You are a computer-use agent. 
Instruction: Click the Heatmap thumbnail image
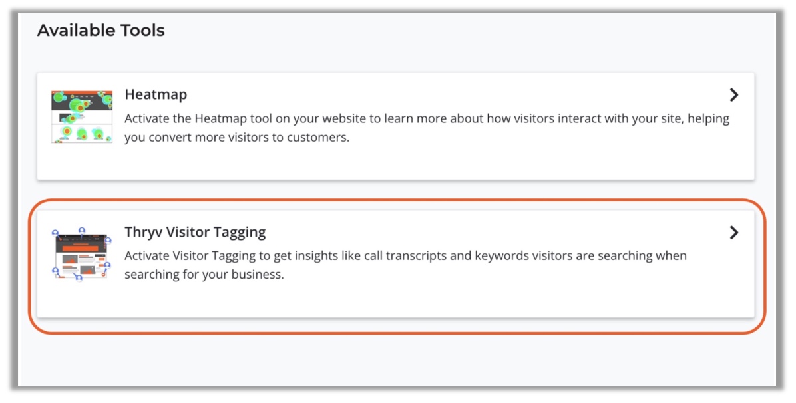point(82,116)
